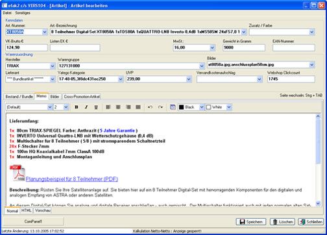Open the MwSt. 16,00 dropdown
Viewport: 327px width, 235px height.
pyautogui.click(x=212, y=47)
